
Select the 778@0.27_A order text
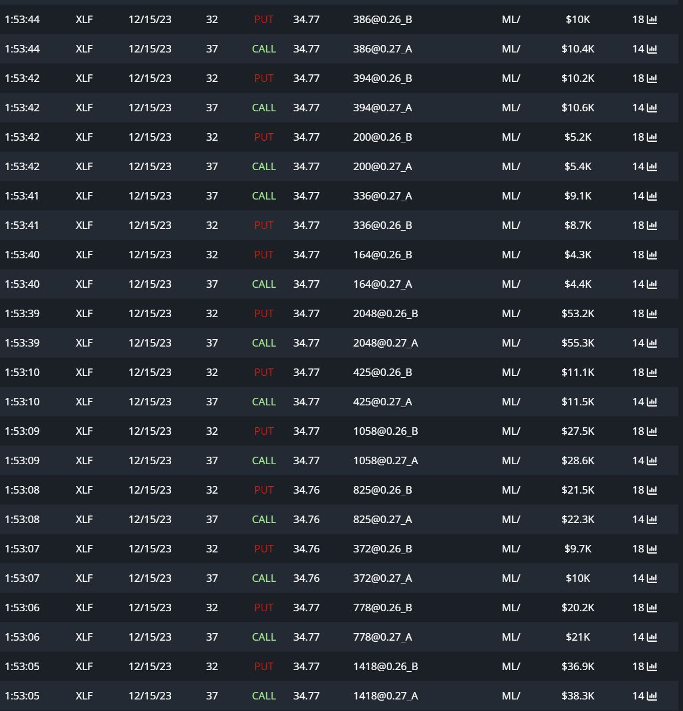click(x=383, y=637)
